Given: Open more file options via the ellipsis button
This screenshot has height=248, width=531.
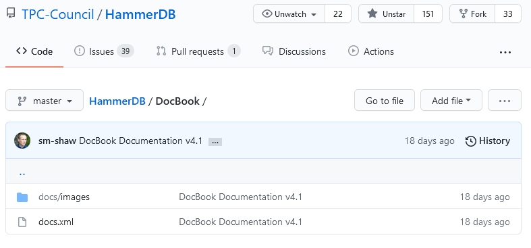Looking at the screenshot, I should [x=504, y=100].
